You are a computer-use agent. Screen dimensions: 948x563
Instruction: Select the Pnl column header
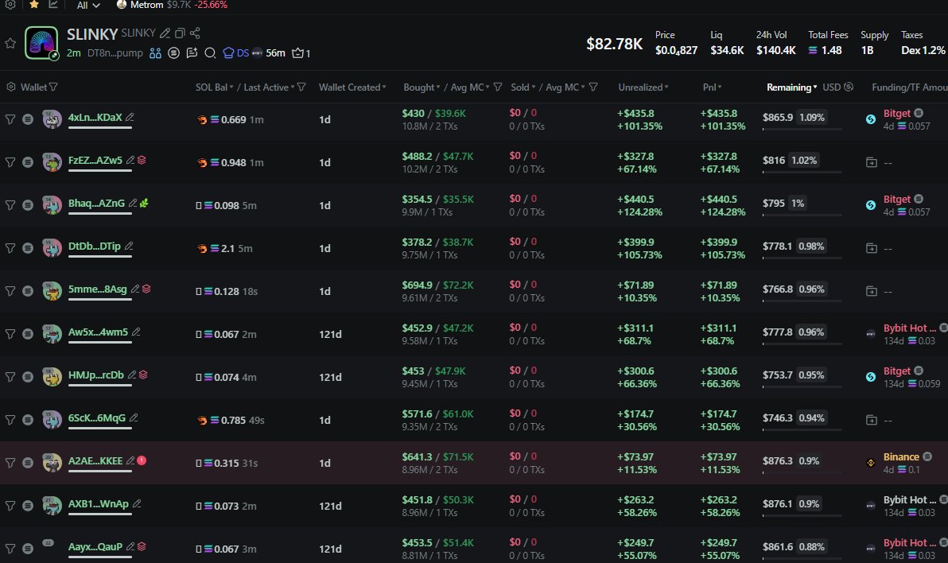coord(710,87)
